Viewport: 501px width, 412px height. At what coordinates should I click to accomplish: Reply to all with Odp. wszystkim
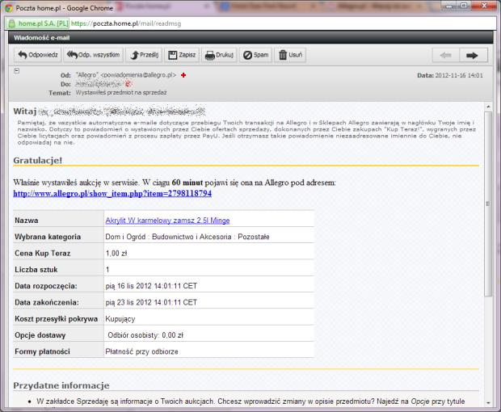[x=93, y=55]
